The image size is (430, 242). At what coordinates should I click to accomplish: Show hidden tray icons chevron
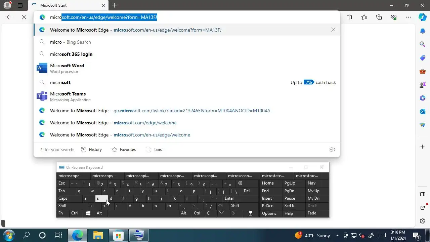[337, 235]
